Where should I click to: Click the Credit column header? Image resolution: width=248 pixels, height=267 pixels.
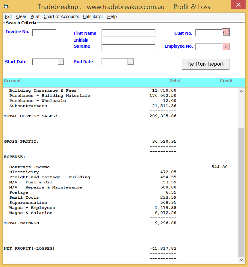[x=226, y=81]
